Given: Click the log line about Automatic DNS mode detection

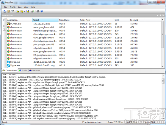Looking at the screenshot, I should pyautogui.click(x=54, y=77).
